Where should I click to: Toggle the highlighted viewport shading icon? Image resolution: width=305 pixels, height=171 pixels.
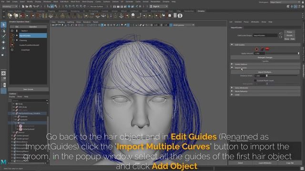point(102,25)
